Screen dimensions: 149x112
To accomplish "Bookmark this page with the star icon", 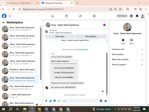I will click(120, 9).
